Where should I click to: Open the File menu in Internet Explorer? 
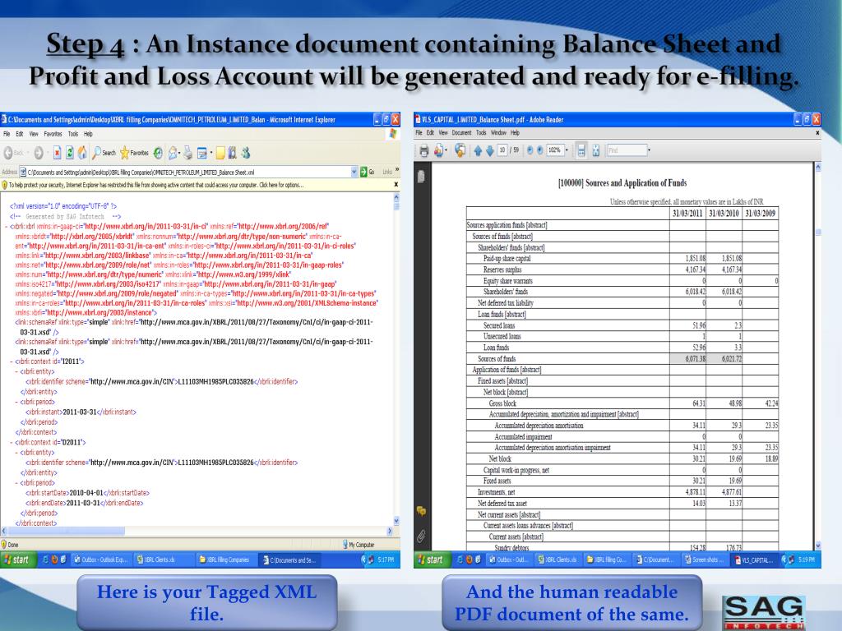tap(7, 134)
